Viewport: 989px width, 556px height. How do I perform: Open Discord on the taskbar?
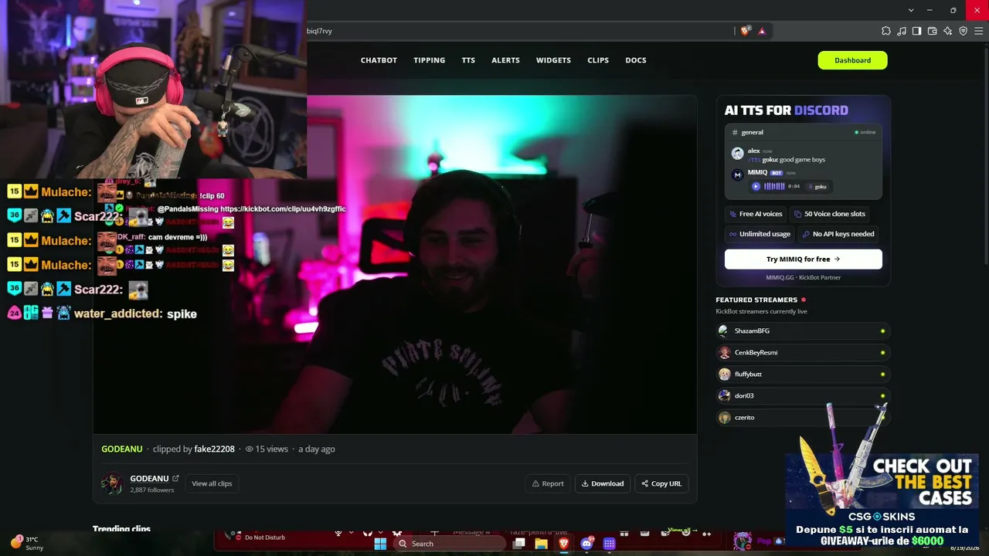[x=586, y=544]
